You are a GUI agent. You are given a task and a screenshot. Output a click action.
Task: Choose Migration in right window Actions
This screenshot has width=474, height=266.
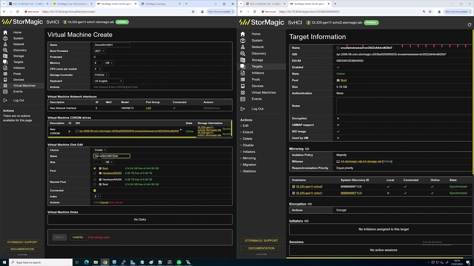tap(249, 165)
